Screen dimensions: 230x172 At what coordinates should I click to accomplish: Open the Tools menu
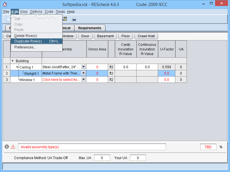[60, 12]
